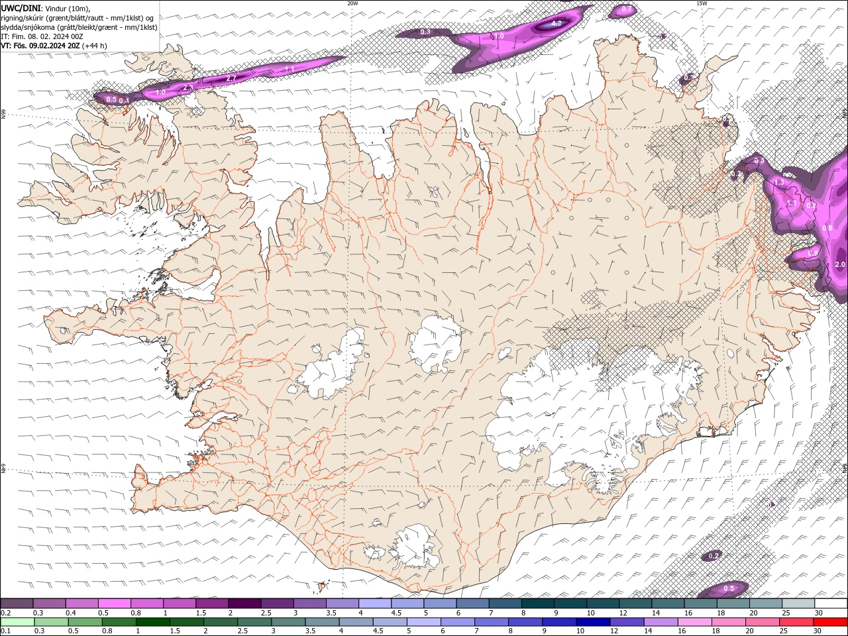The width and height of the screenshot is (848, 636).
Task: Select the lower-row green swatch starting at 0.5
Action: click(x=85, y=622)
